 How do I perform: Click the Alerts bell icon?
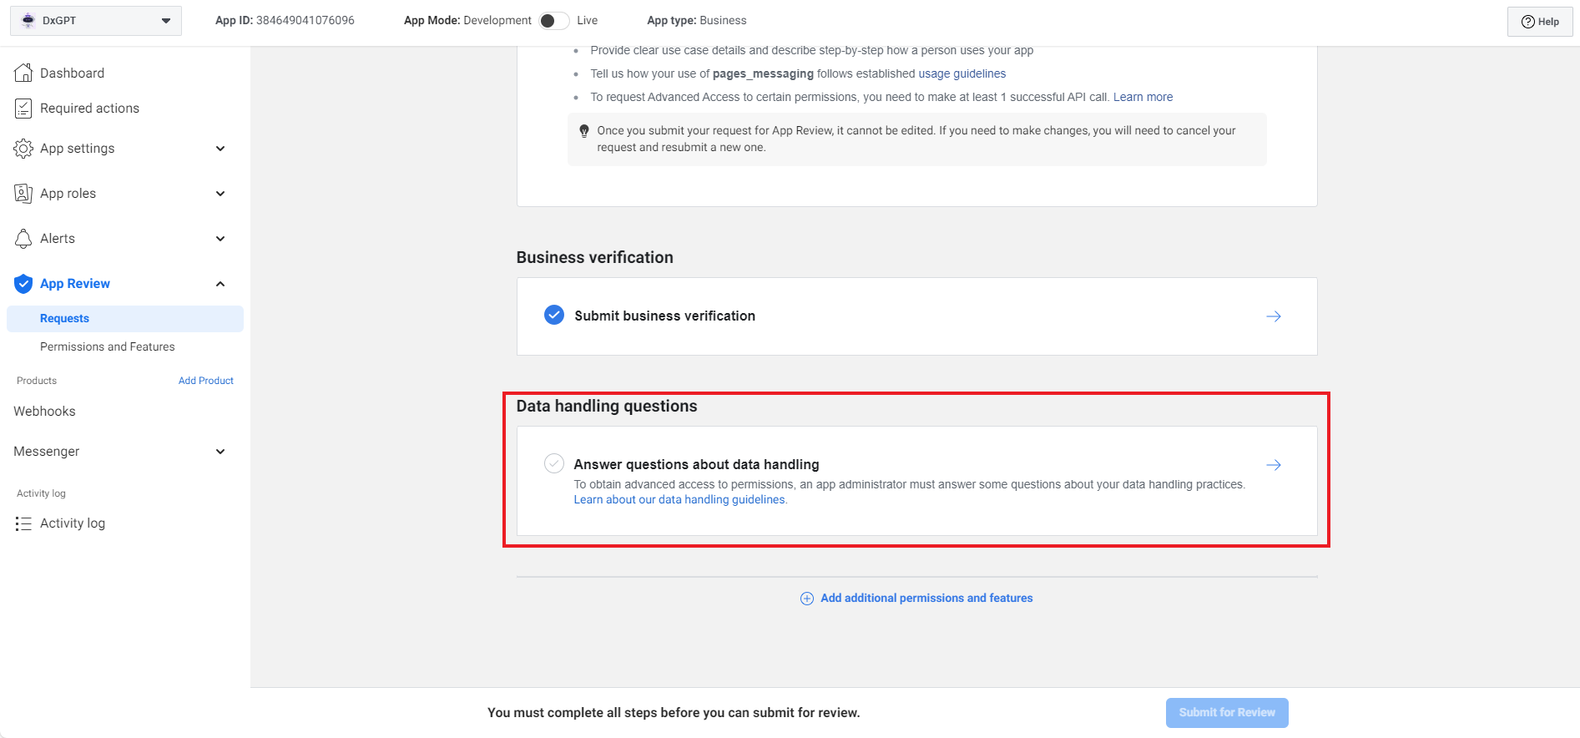(x=23, y=239)
